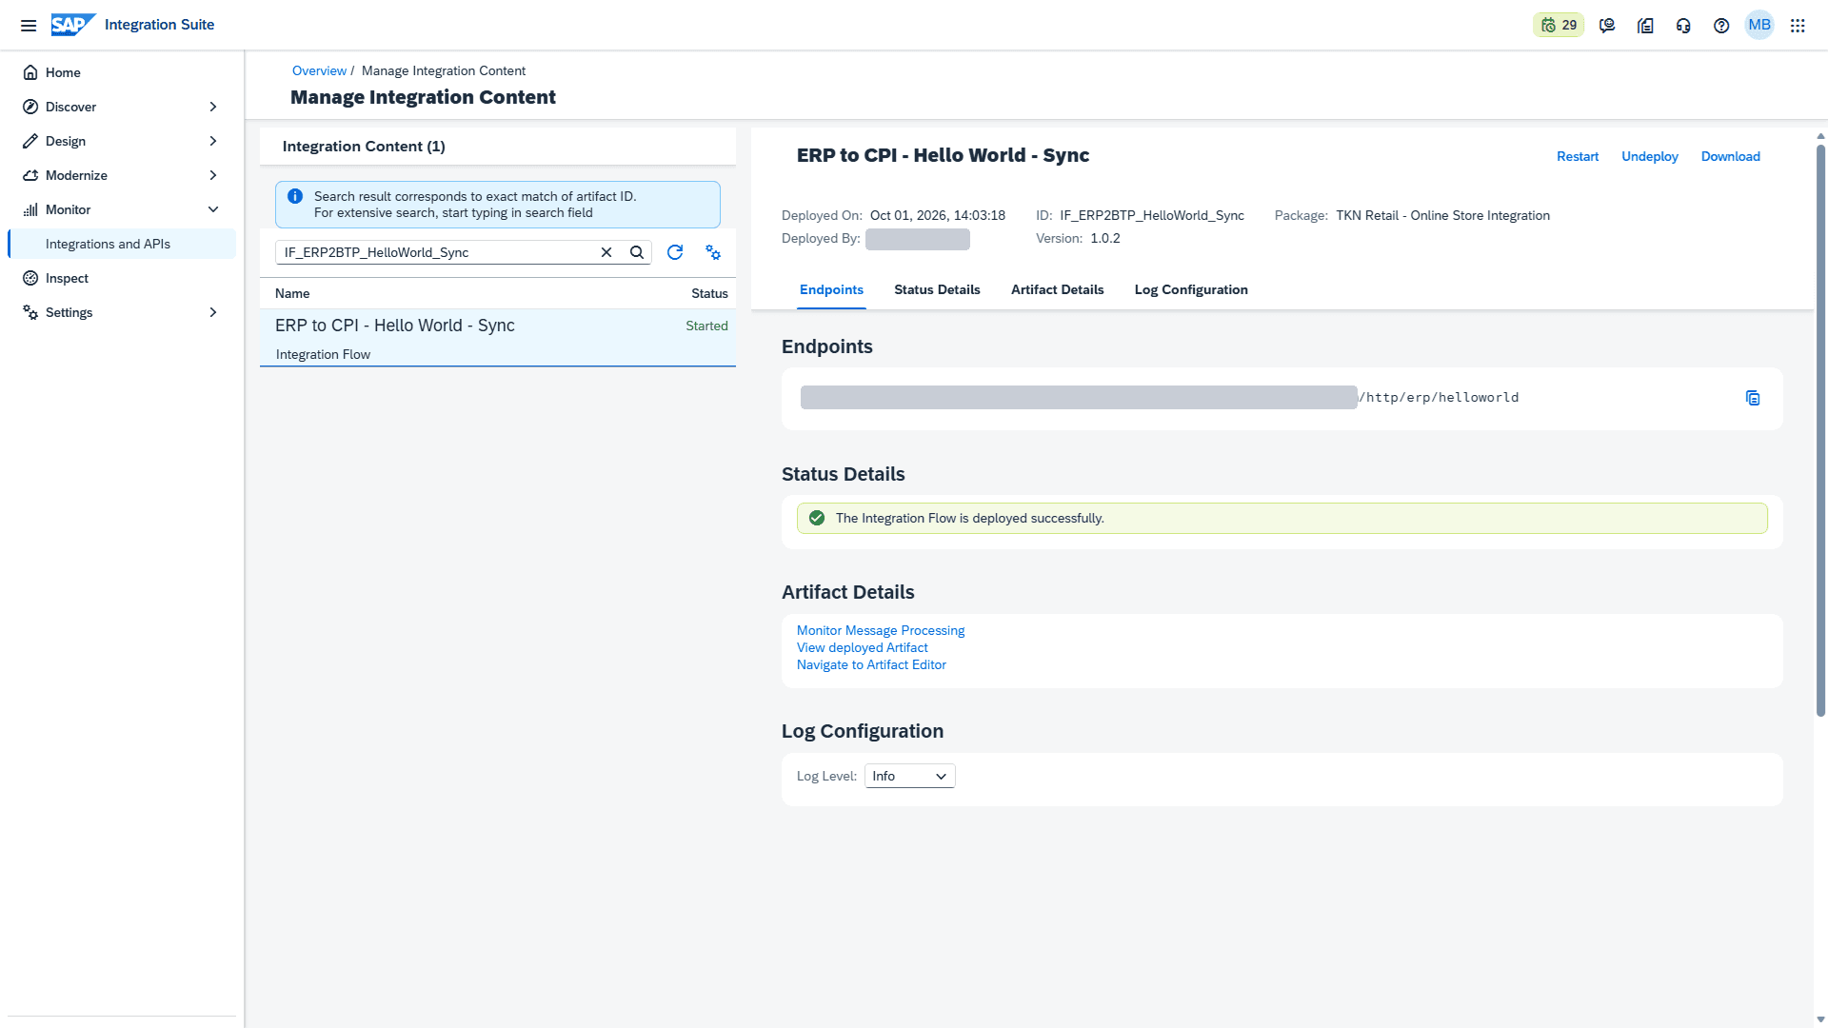Open the hamburger navigation menu
The image size is (1828, 1028).
click(x=29, y=26)
